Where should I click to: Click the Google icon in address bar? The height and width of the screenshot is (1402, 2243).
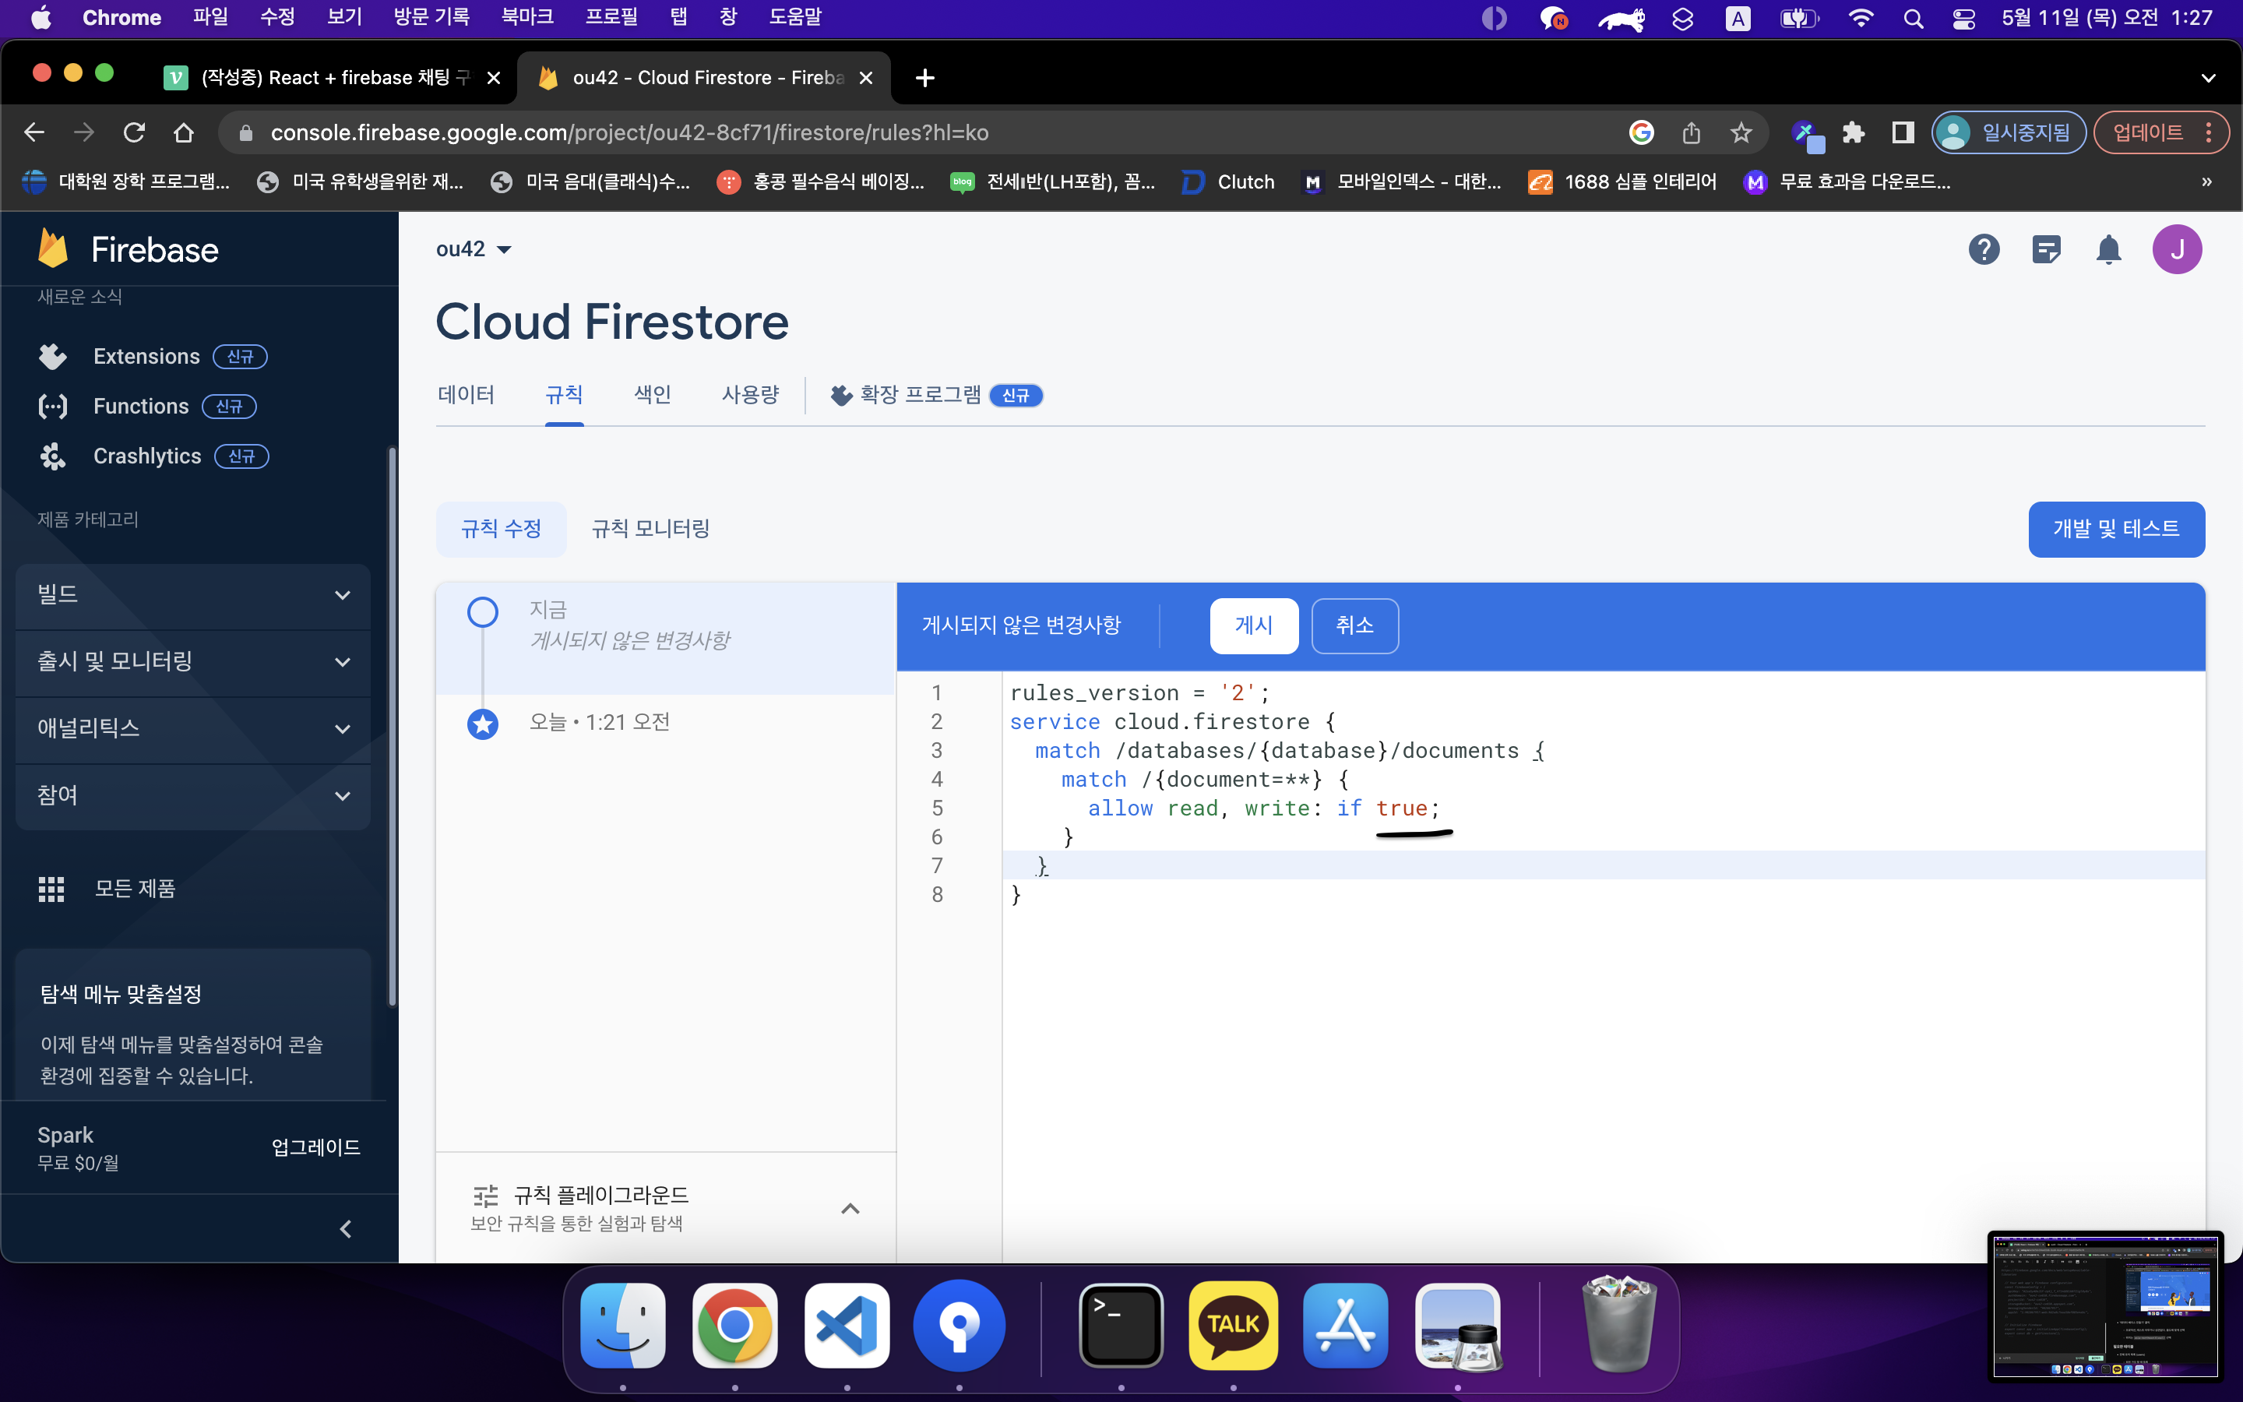(1642, 132)
